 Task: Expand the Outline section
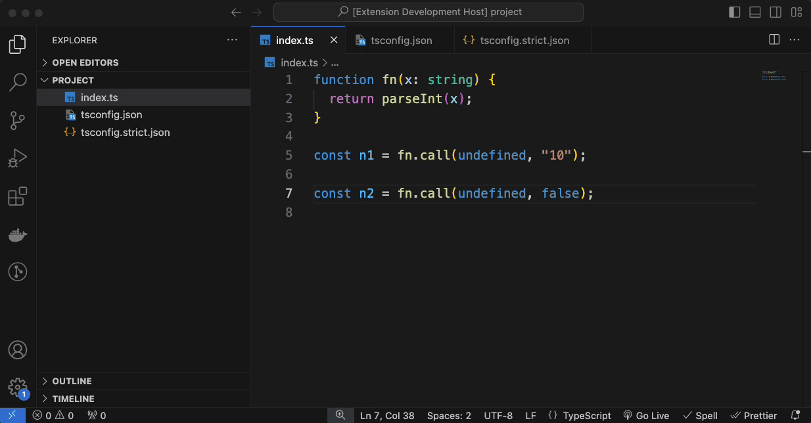143,381
